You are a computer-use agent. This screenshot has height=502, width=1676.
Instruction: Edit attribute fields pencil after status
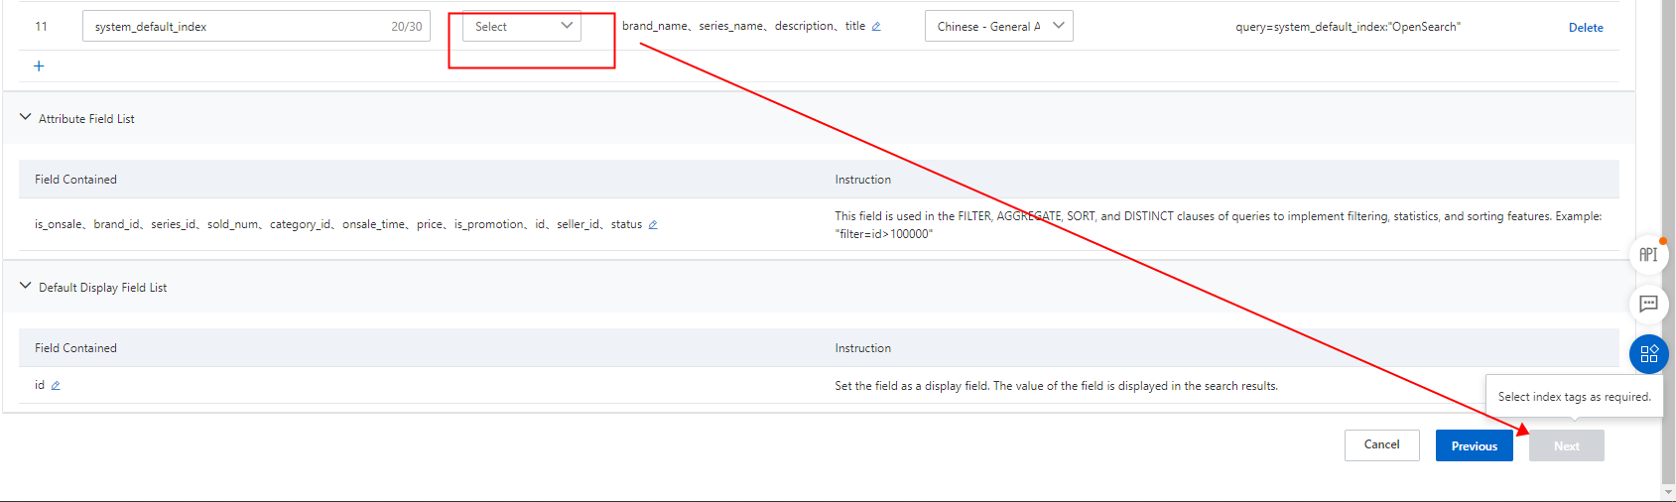[653, 225]
